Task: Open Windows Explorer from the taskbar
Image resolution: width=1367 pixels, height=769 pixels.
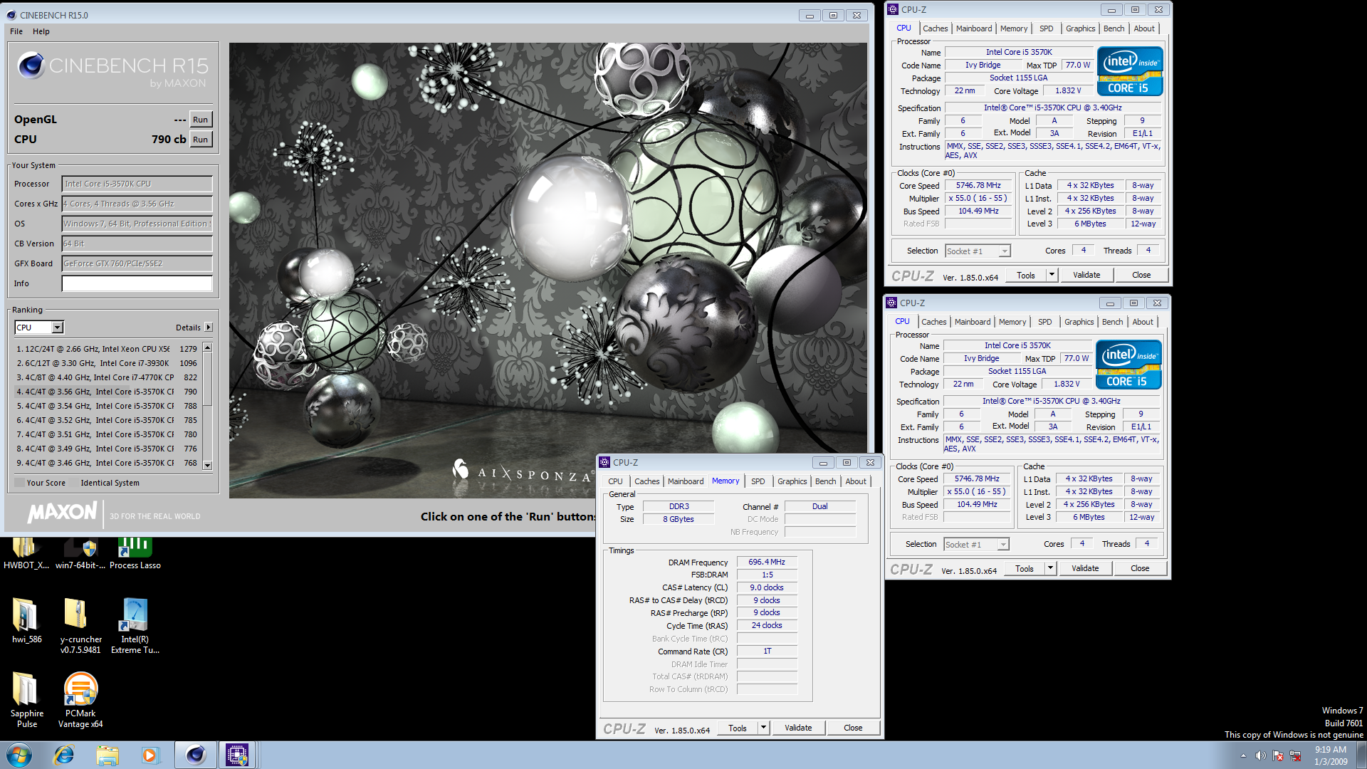Action: coord(108,755)
